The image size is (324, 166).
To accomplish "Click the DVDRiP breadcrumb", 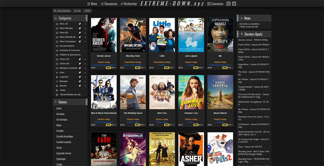I will (x=87, y=11).
